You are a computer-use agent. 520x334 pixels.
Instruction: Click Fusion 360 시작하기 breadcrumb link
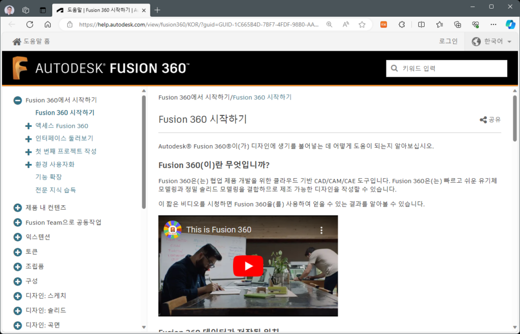tap(262, 97)
